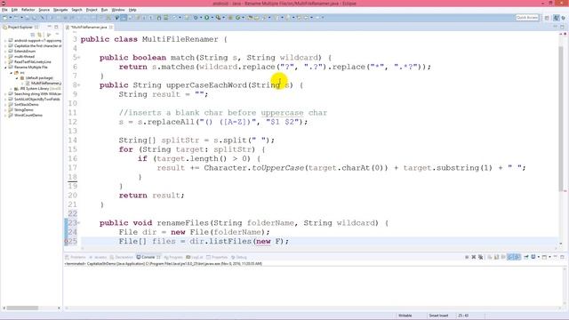Open the External Tools dropdown arrow
This screenshot has width=569, height=320.
coord(223,18)
